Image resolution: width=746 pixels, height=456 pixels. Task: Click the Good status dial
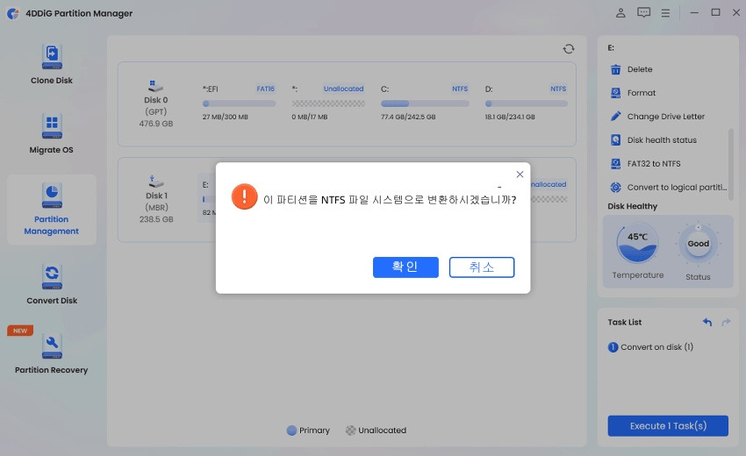698,244
